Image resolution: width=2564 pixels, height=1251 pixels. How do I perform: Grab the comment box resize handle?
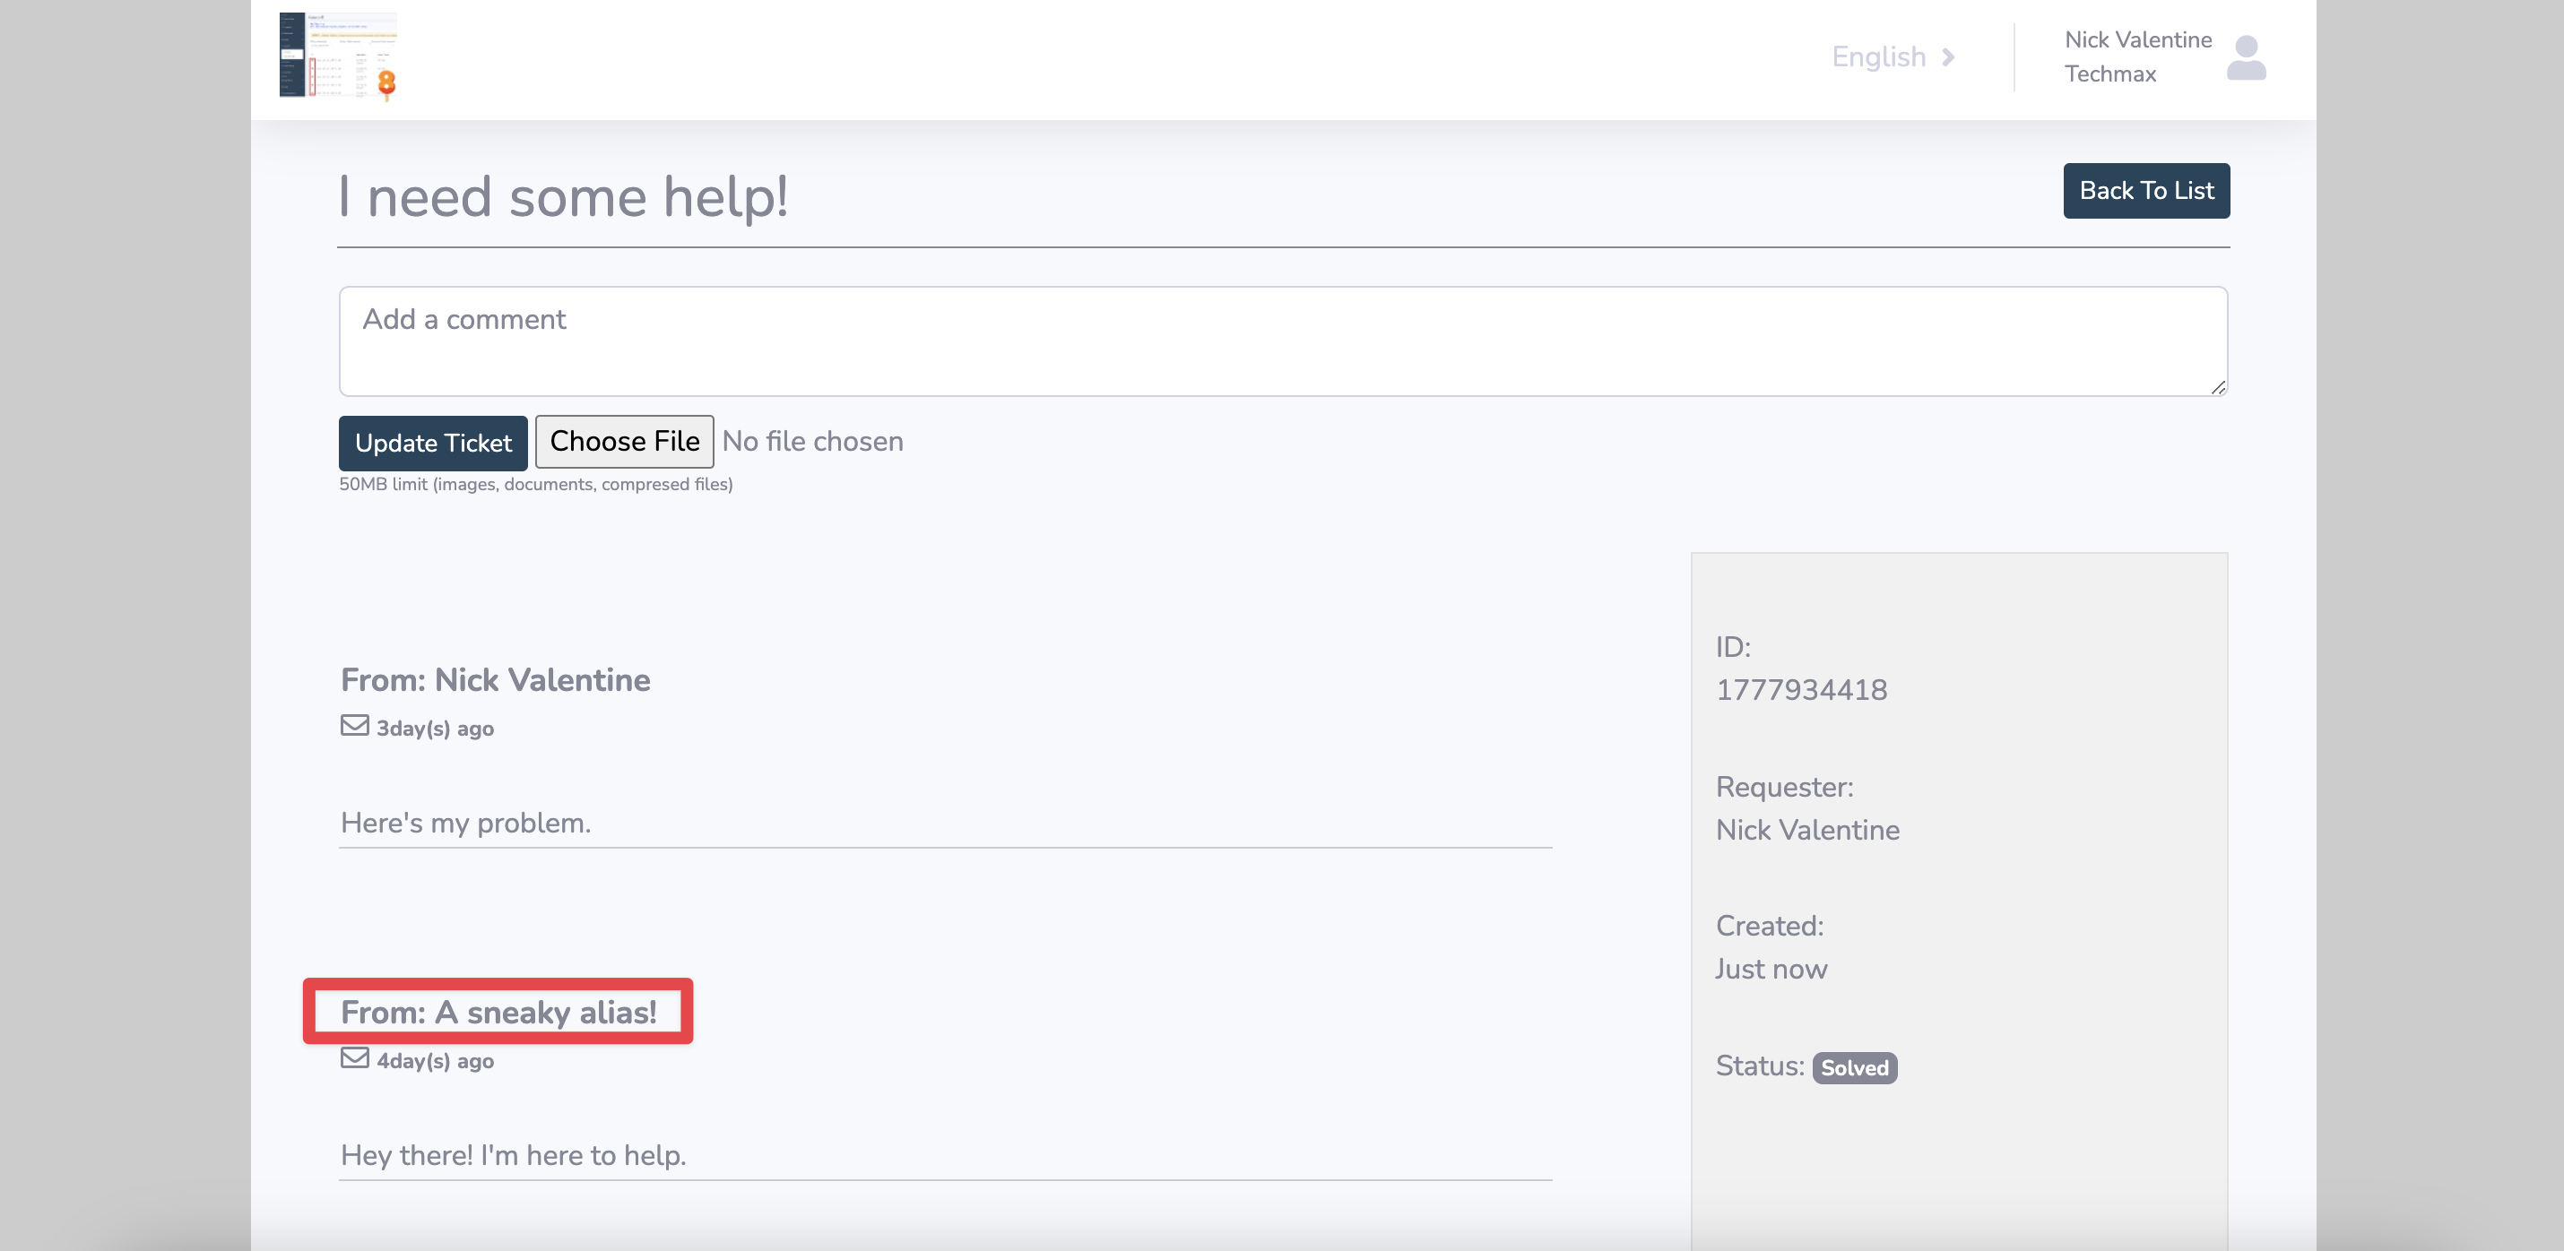2218,388
